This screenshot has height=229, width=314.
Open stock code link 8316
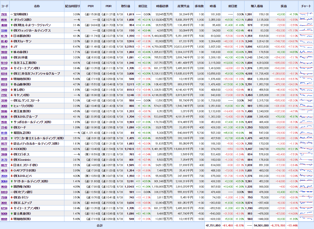coord(4,73)
